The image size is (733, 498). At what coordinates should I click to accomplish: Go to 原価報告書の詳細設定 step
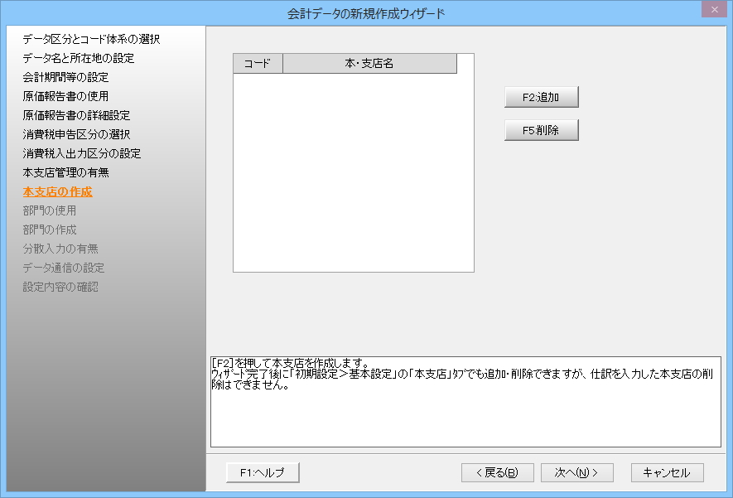(76, 115)
